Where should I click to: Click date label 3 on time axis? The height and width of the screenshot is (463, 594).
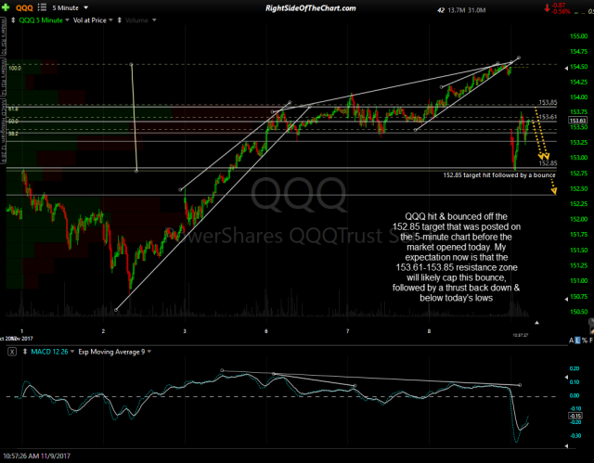[x=185, y=331]
